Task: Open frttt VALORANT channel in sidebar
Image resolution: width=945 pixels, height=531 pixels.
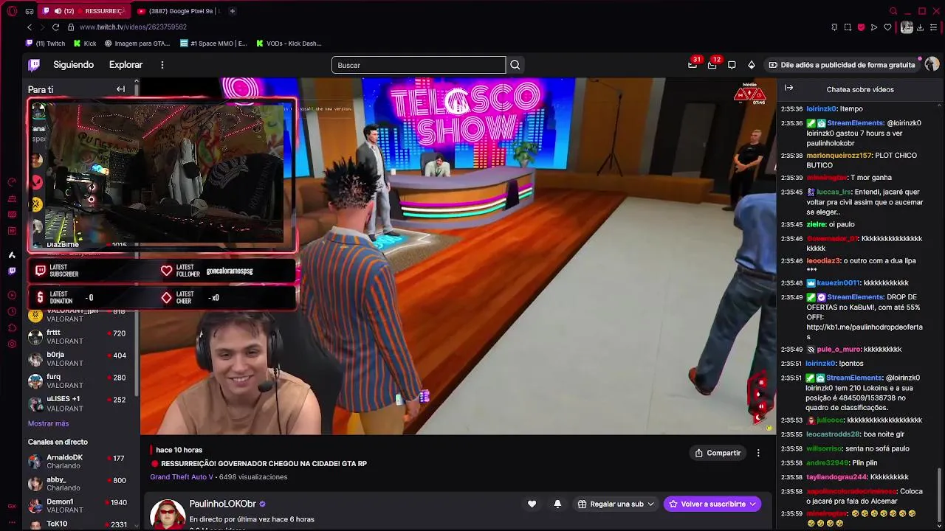Action: [x=80, y=336]
